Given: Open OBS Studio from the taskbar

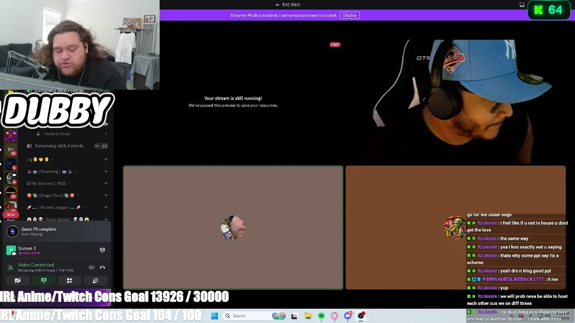Looking at the screenshot, I should coord(361,316).
